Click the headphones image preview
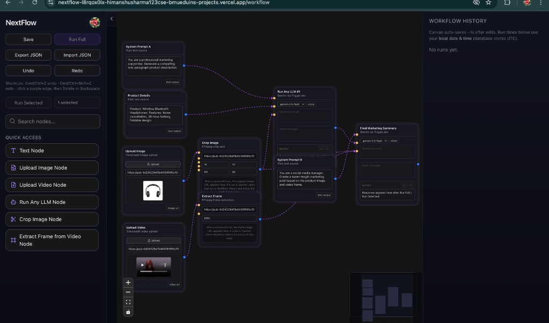Image resolution: width=549 pixels, height=323 pixels. pos(153,190)
